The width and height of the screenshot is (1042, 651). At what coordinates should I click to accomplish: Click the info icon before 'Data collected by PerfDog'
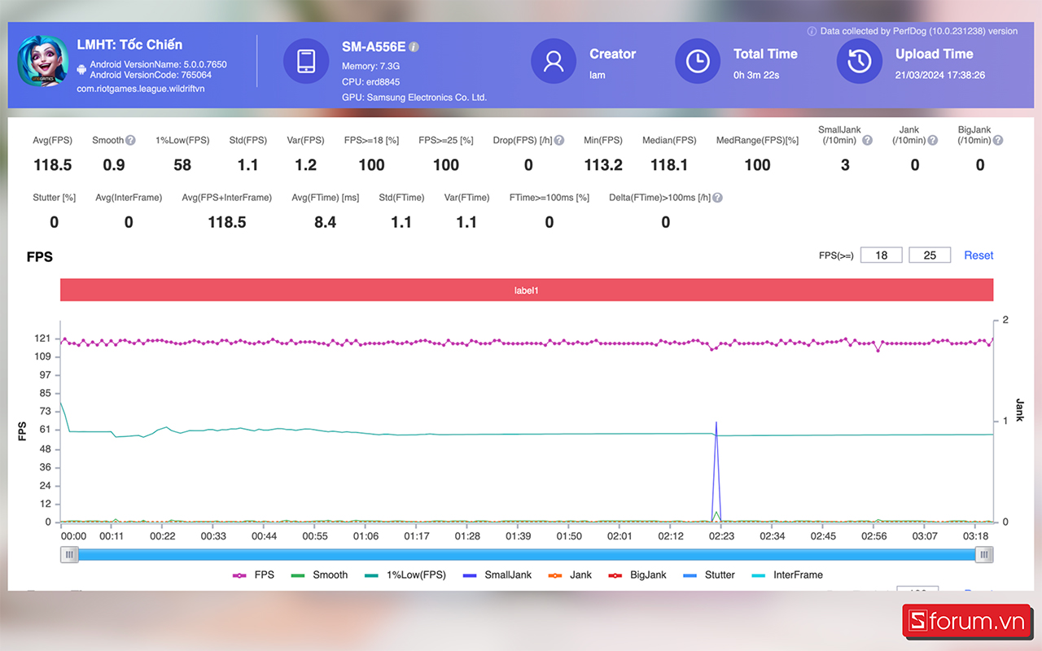812,31
